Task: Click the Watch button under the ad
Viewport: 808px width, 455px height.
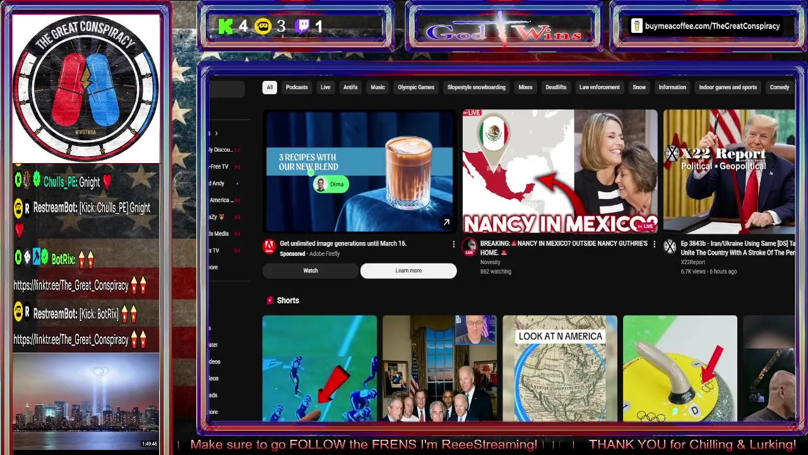Action: point(311,270)
